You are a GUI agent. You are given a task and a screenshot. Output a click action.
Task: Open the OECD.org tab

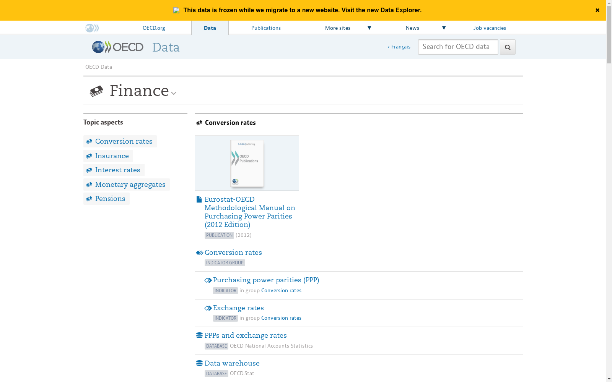pyautogui.click(x=154, y=28)
